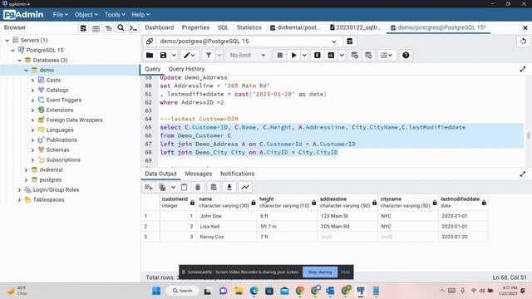532x299 pixels.
Task: Open the dvdrental/post... query tab
Action: pos(296,27)
